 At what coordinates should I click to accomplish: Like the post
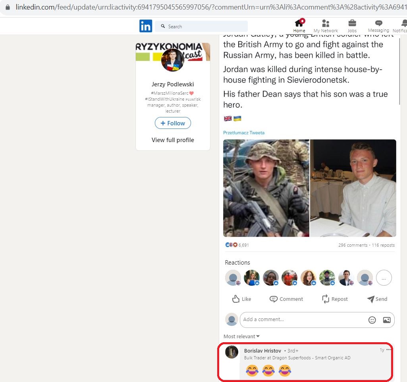(x=241, y=299)
